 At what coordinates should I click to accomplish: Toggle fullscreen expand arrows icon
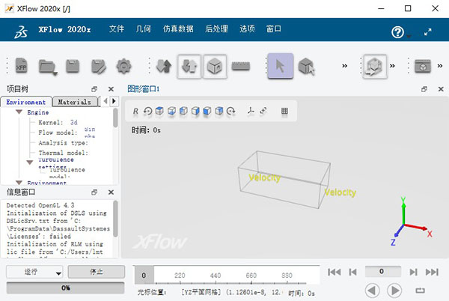tap(428, 32)
